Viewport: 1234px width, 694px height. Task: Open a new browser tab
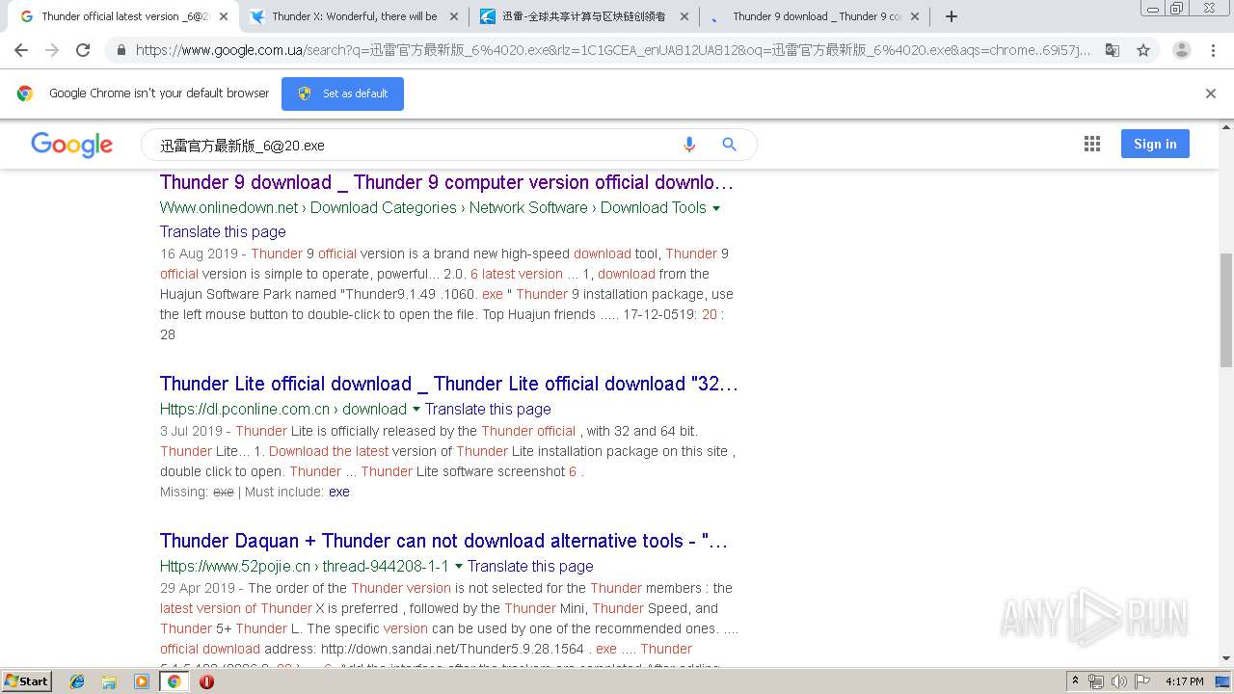(952, 16)
